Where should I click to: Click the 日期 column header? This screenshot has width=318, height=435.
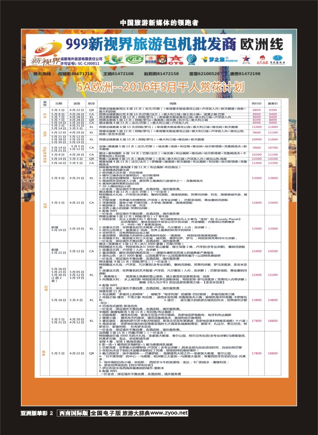click(58, 103)
